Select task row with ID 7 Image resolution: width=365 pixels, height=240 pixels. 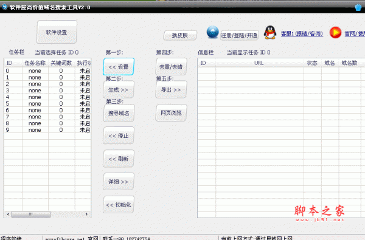[x=47, y=117]
